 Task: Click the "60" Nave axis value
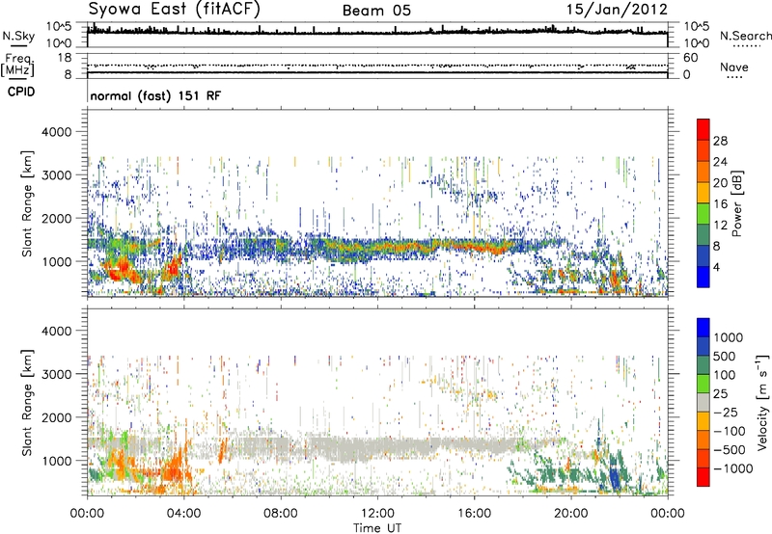691,58
